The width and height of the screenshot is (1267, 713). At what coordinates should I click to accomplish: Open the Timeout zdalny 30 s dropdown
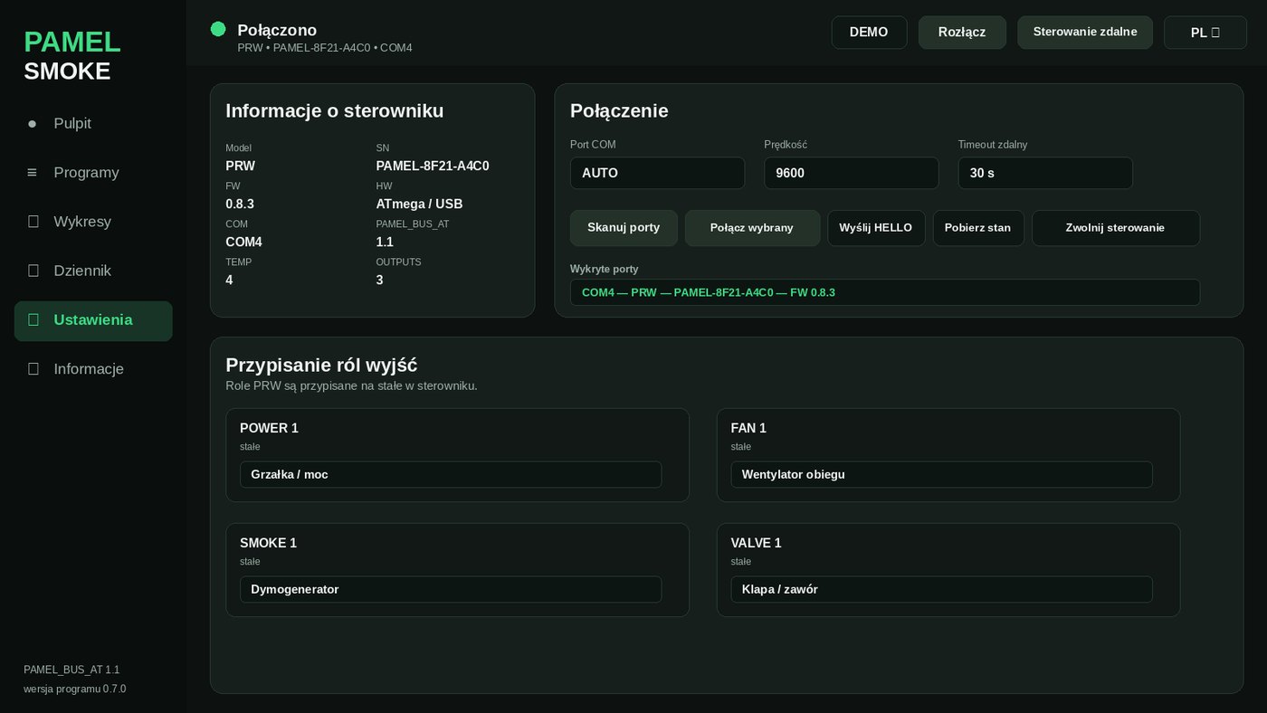(x=1045, y=173)
